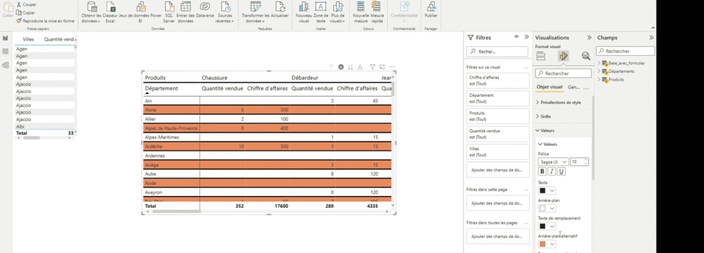Click the Alpes de Haute-Provence row header
Image resolution: width=704 pixels, height=253 pixels.
point(171,129)
